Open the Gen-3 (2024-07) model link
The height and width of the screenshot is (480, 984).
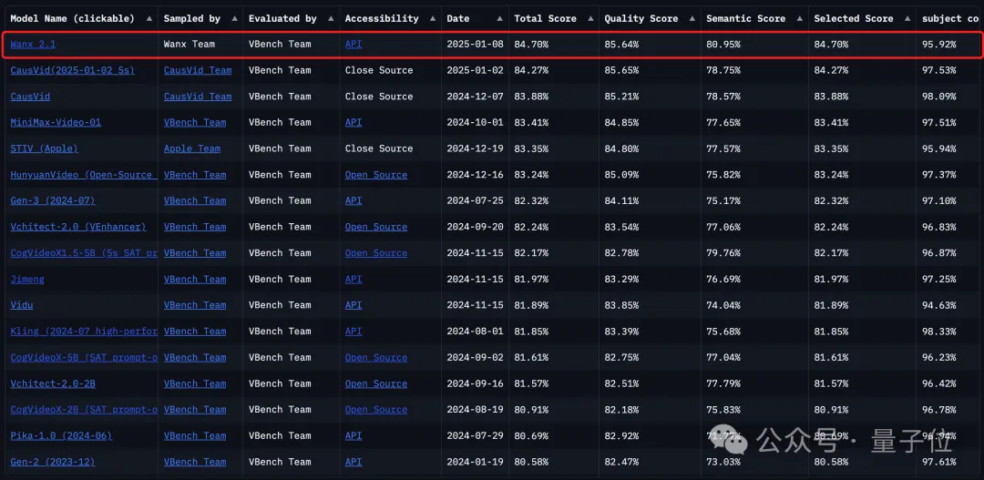tap(53, 200)
